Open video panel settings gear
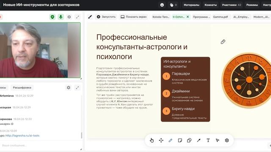 point(69,17)
